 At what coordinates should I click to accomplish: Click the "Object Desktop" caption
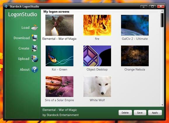pyautogui.click(x=97, y=70)
